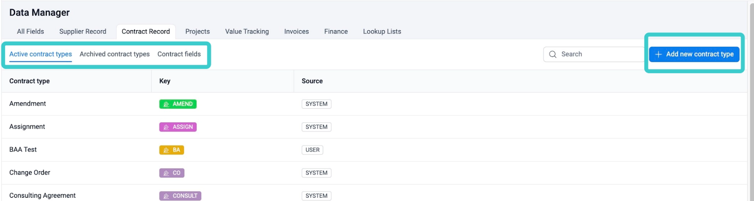
Task: Click the Add new contract type button
Action: click(694, 54)
